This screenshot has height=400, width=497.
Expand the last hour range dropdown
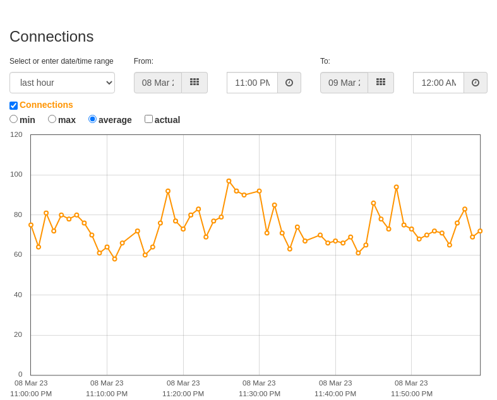62,83
